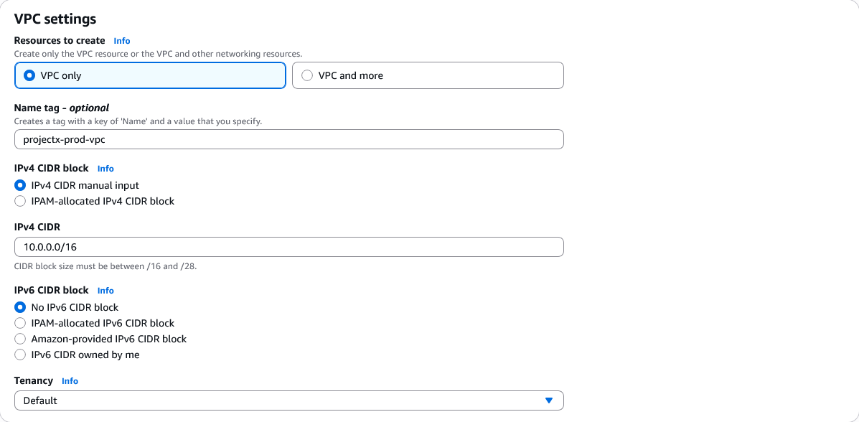The image size is (859, 422).
Task: Click the CIDR block size hint text
Action: coord(105,266)
